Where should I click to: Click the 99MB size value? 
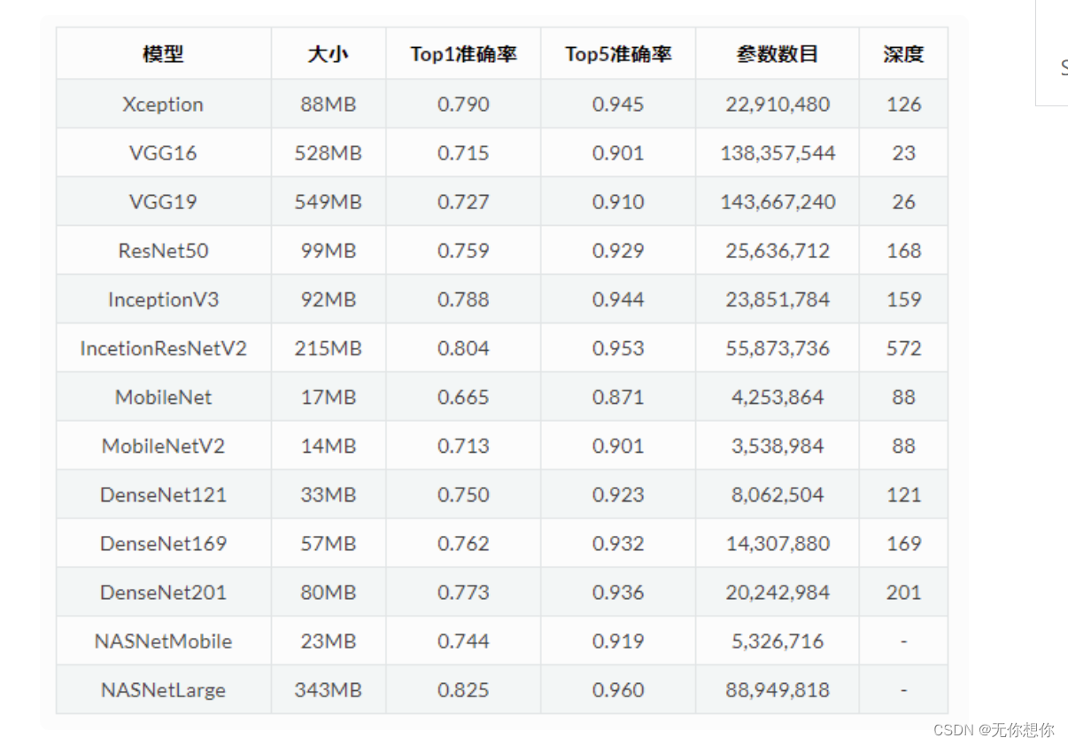[x=328, y=250]
